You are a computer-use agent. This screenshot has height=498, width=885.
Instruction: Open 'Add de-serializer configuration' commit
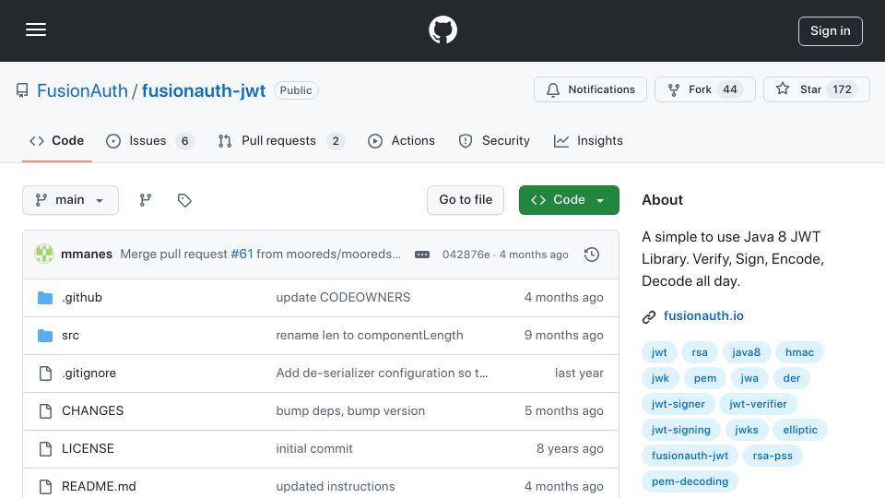(x=382, y=373)
